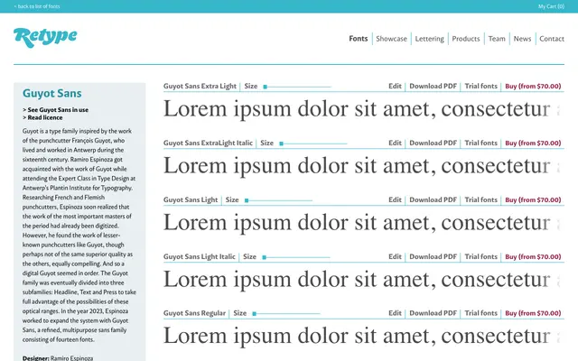Open the Team menu item

click(x=497, y=39)
